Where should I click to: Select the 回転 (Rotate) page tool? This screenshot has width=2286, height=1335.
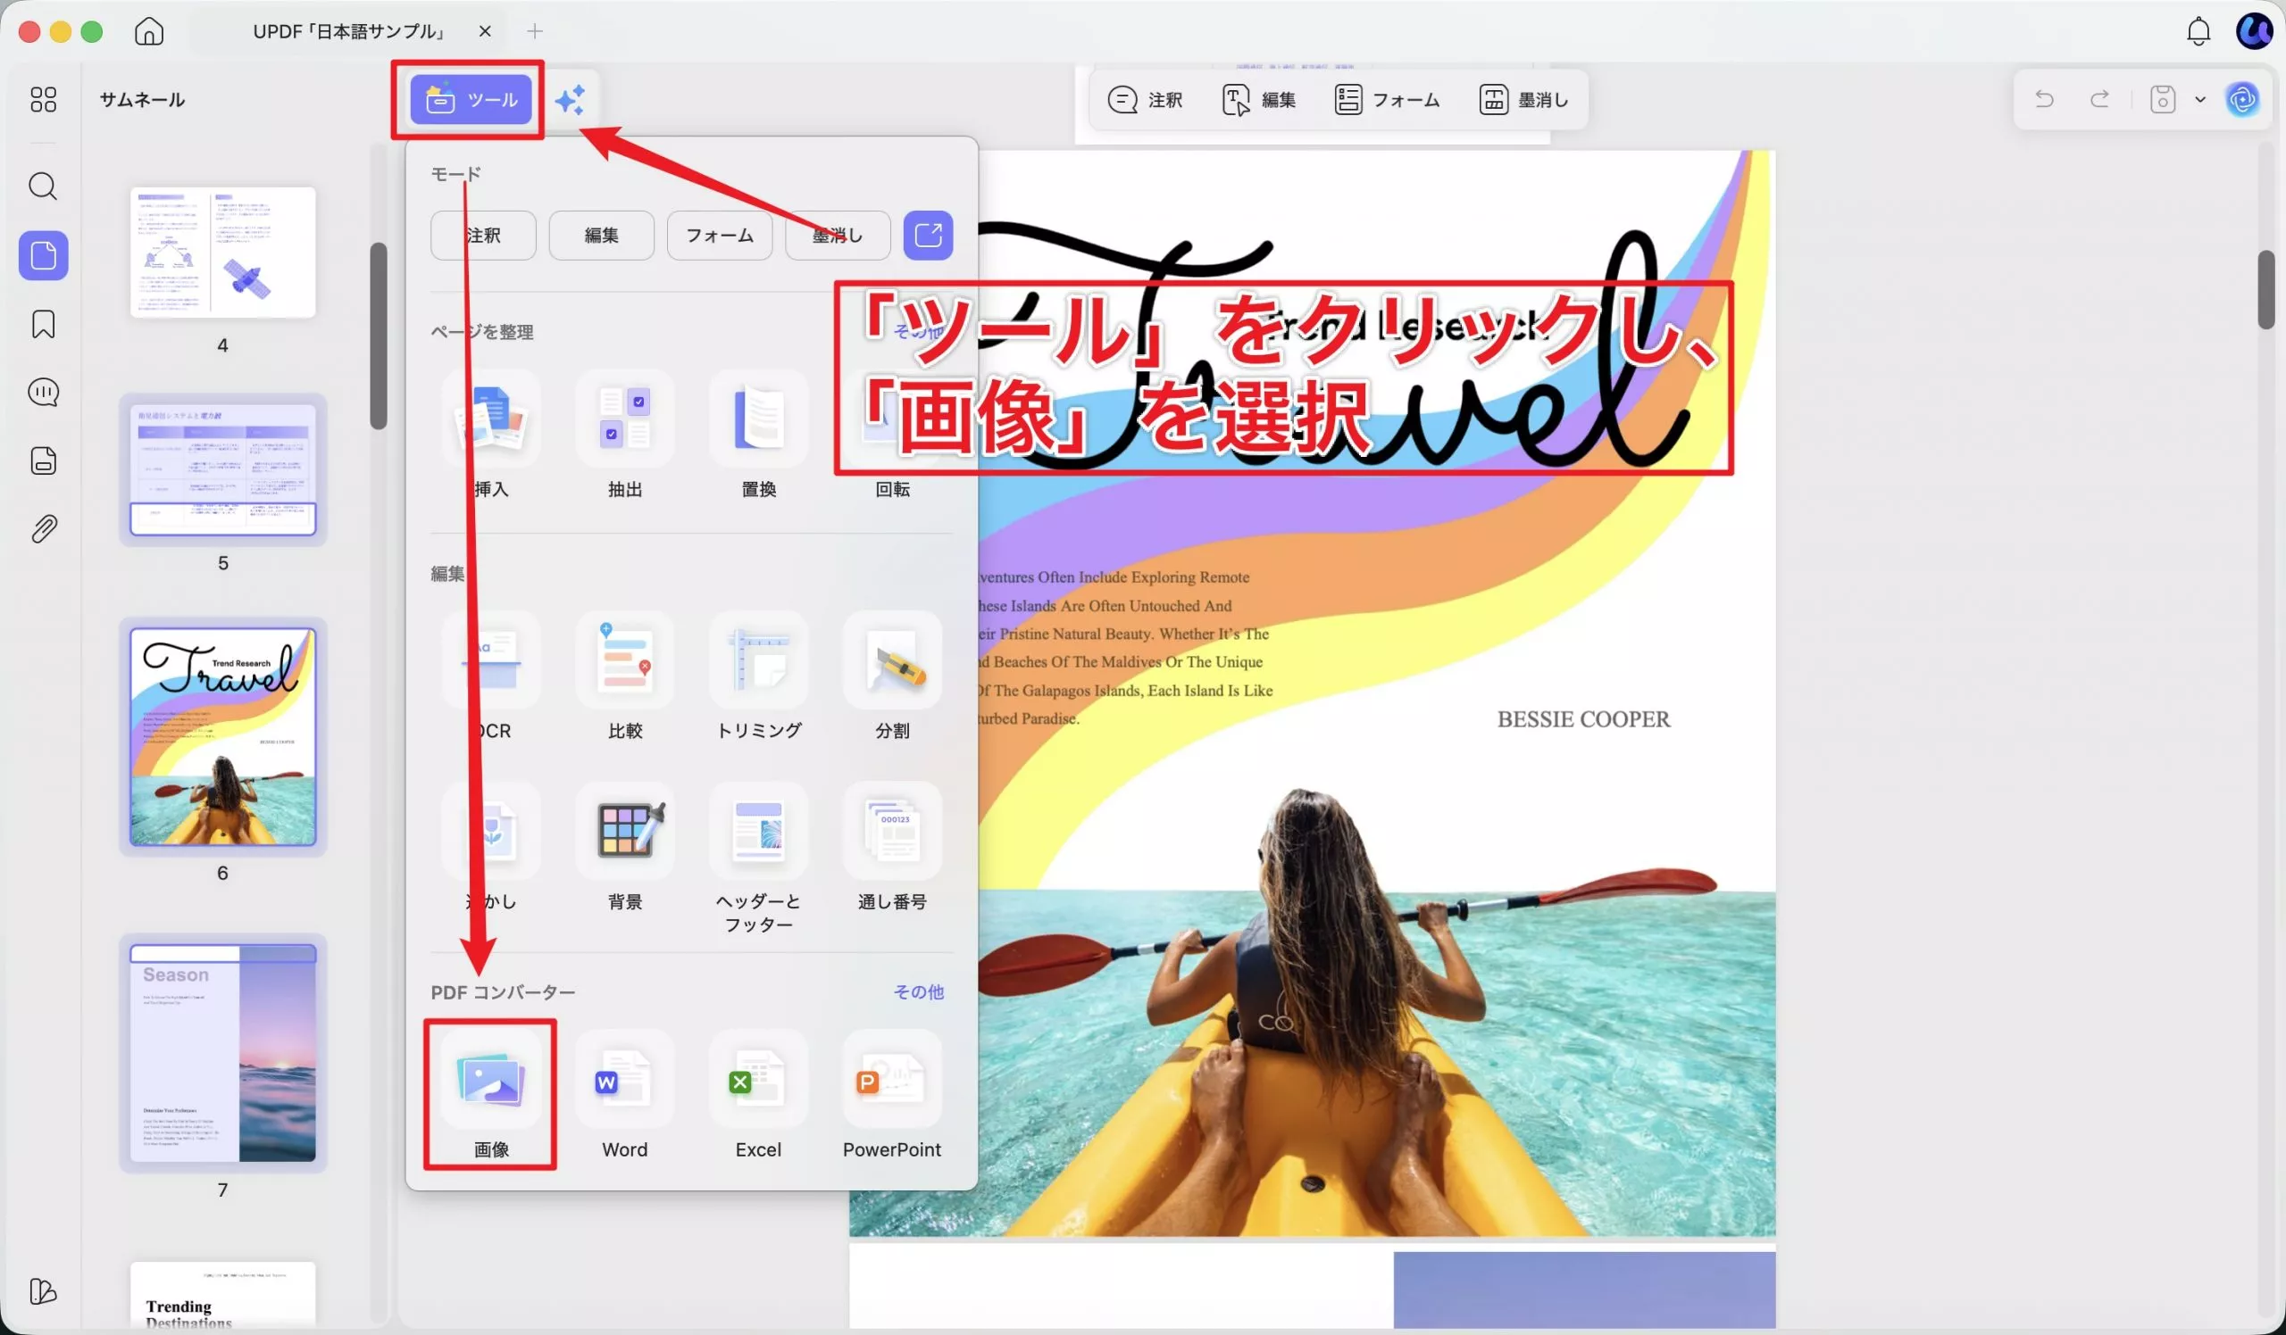893,435
